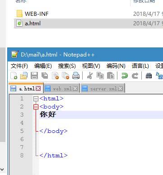Click the green Undo arrow icon

click(x=125, y=76)
